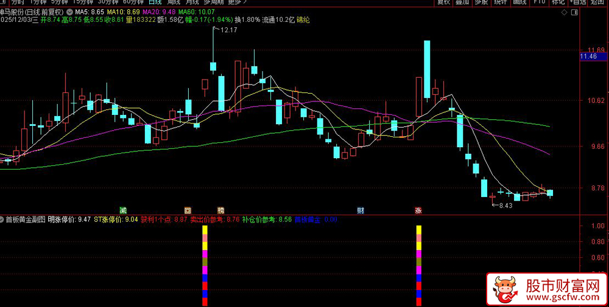Click the 额1.58亿 turnover amount
Screen dimensions: 609x307
coord(171,20)
